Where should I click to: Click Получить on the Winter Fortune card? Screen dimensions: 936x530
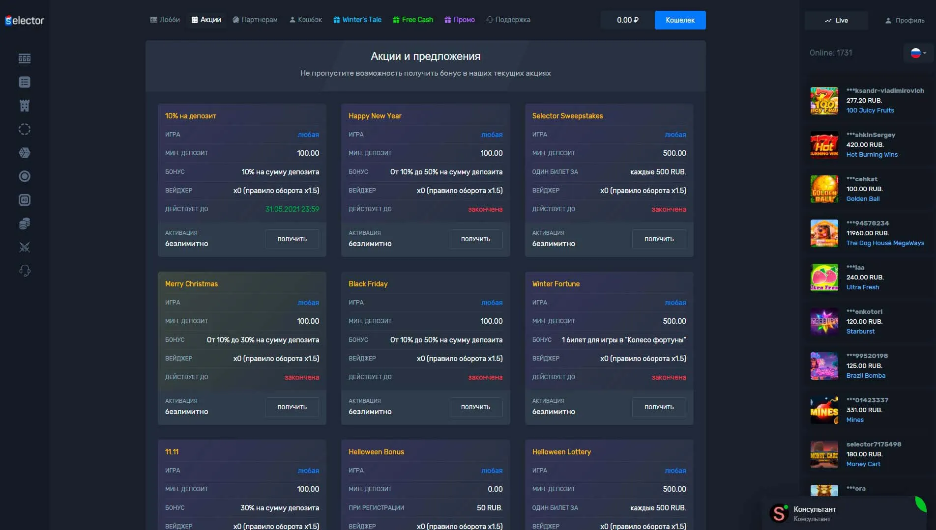(659, 407)
